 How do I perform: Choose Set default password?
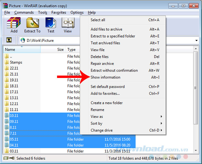[108, 87]
